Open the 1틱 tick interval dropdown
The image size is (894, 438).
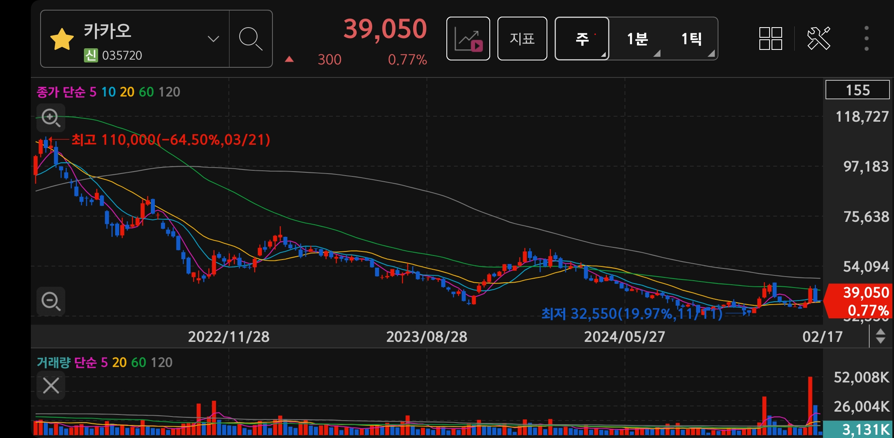coord(691,39)
